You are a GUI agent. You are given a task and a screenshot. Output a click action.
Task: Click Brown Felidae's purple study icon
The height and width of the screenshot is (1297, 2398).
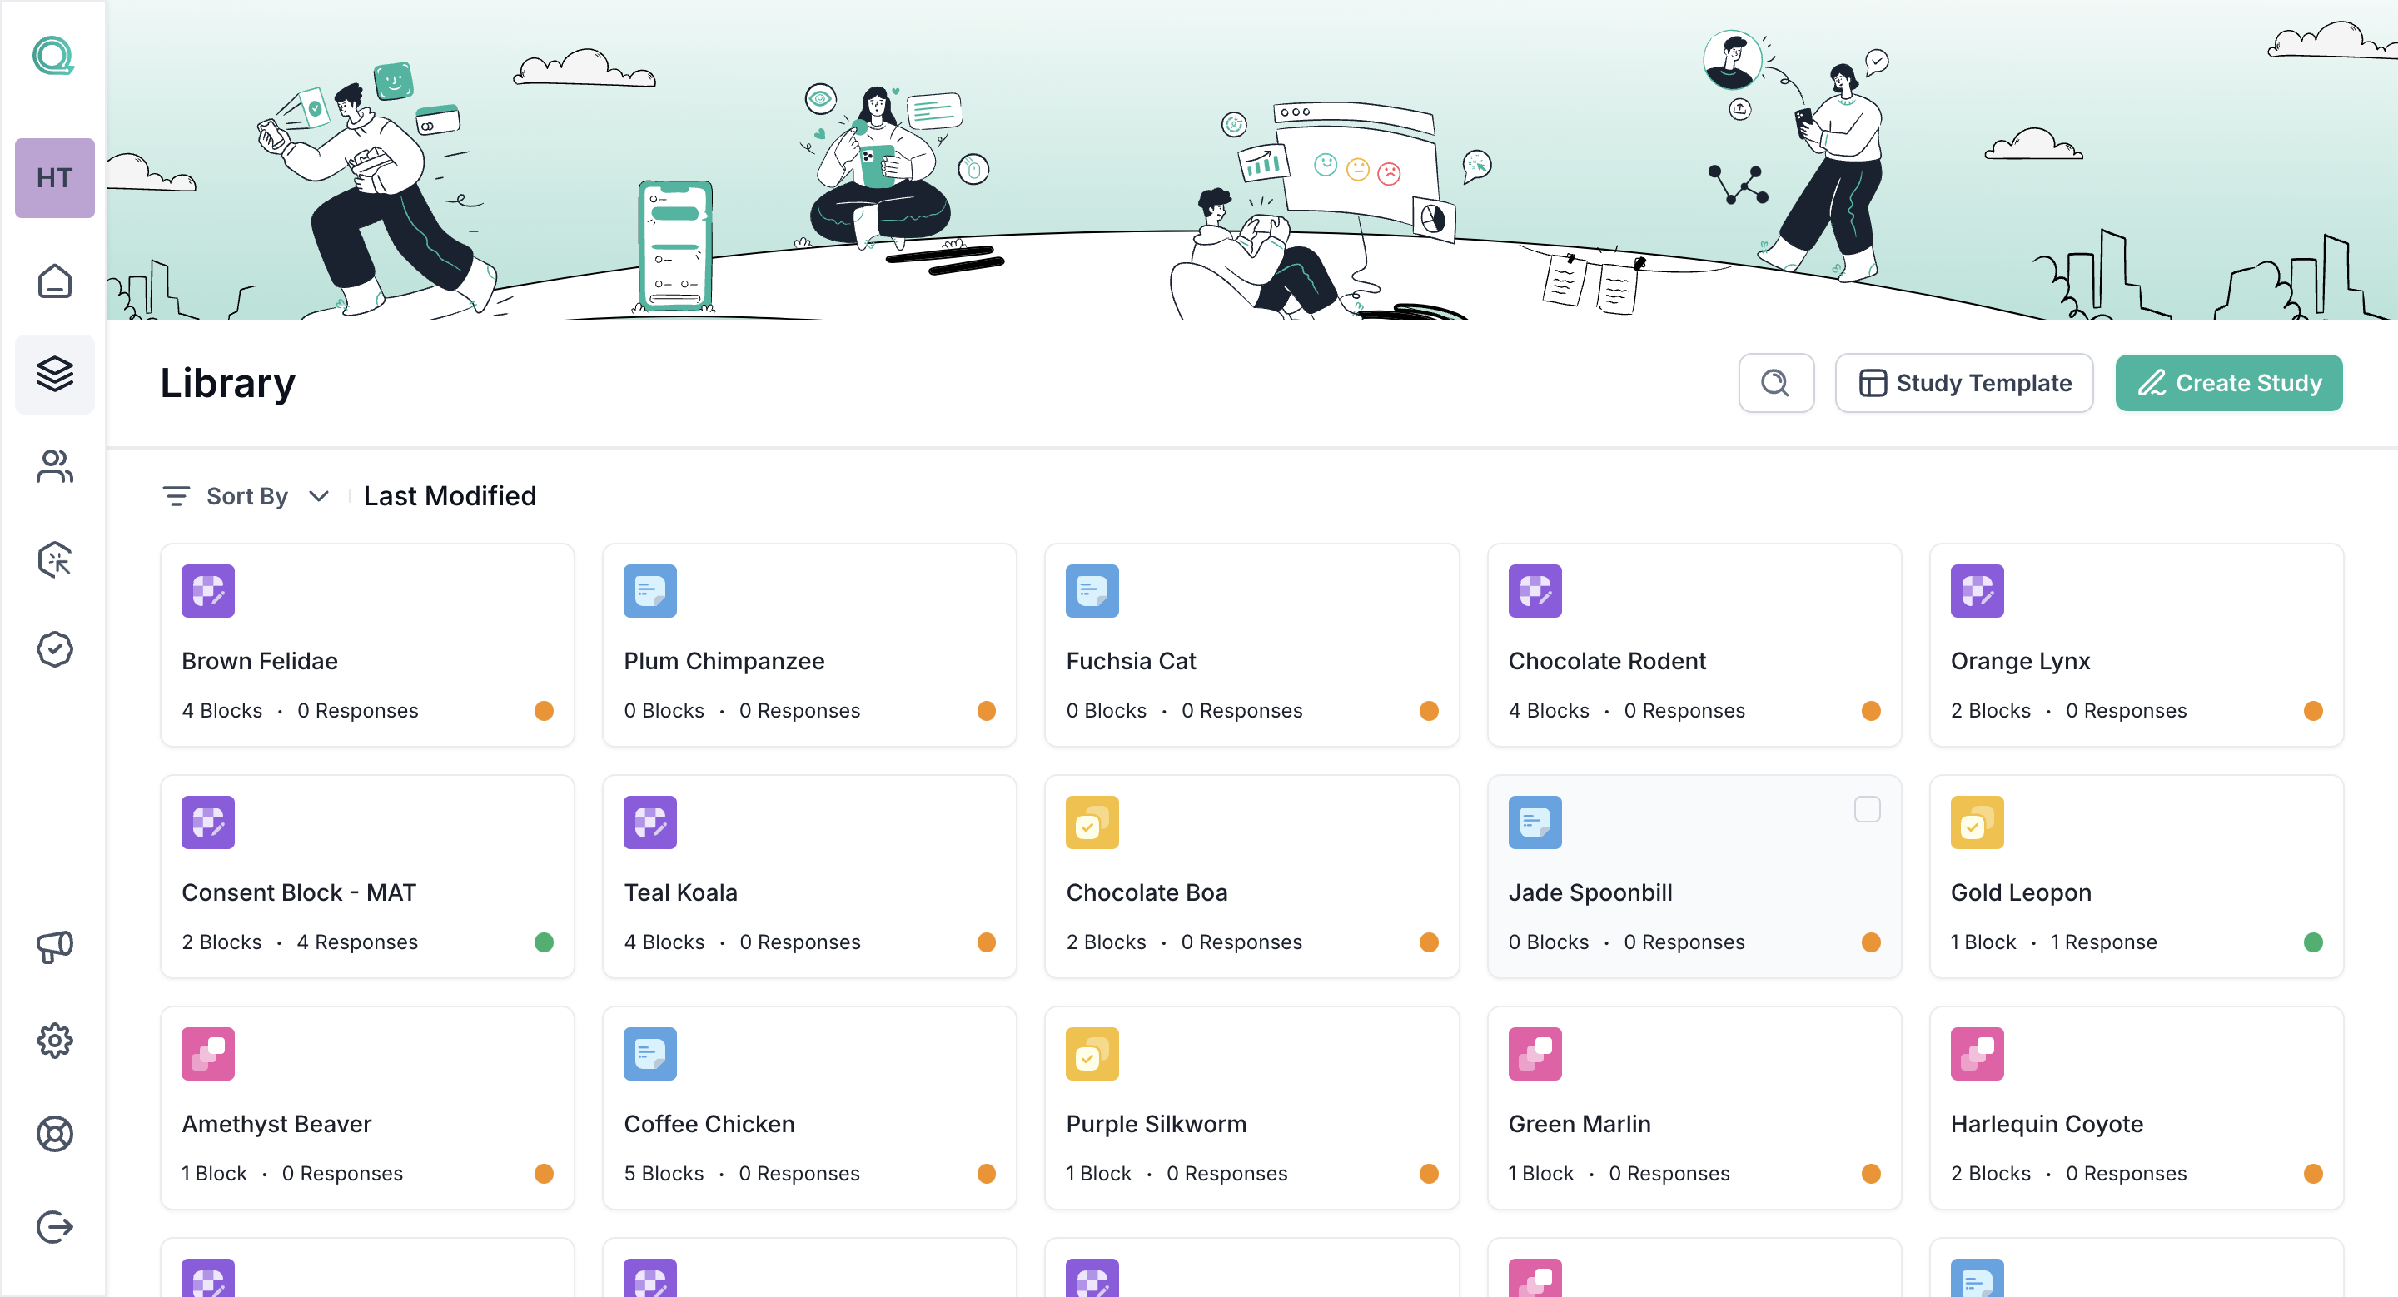[207, 591]
